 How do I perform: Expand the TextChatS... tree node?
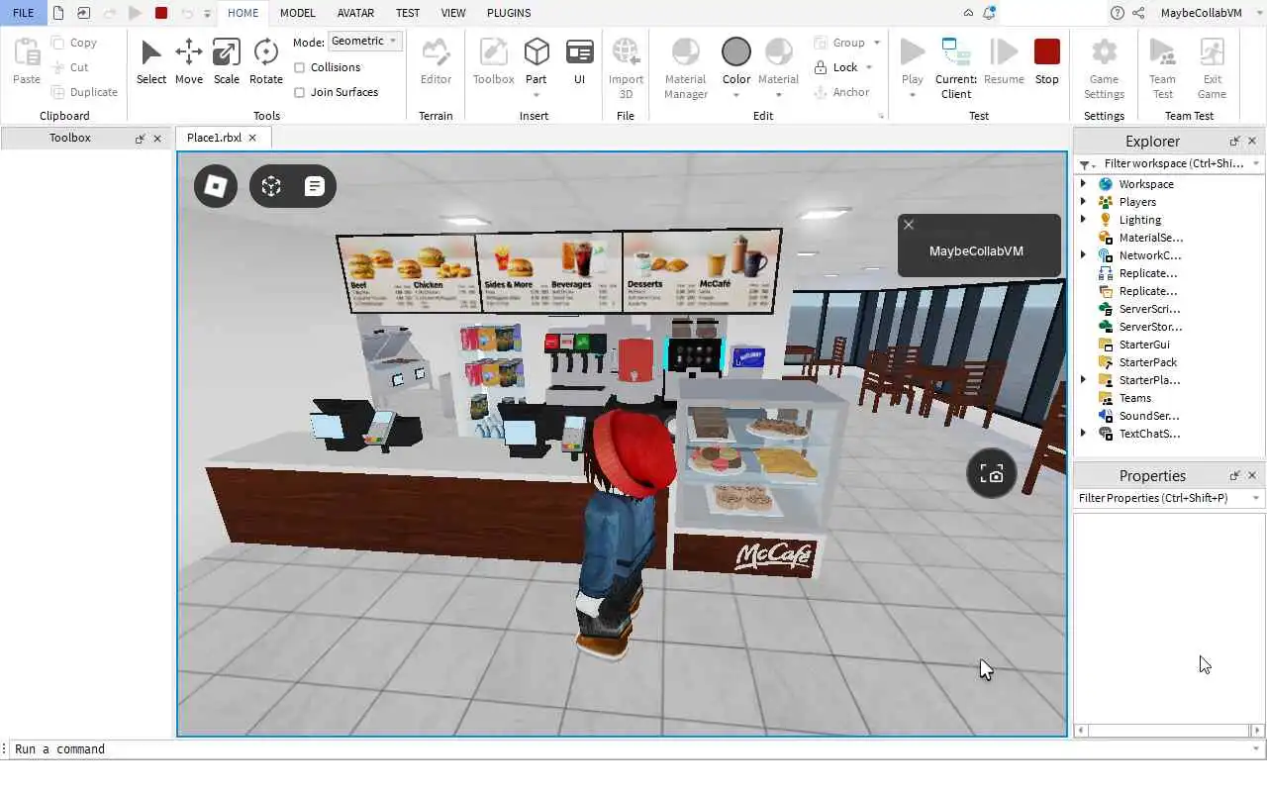[x=1083, y=434]
